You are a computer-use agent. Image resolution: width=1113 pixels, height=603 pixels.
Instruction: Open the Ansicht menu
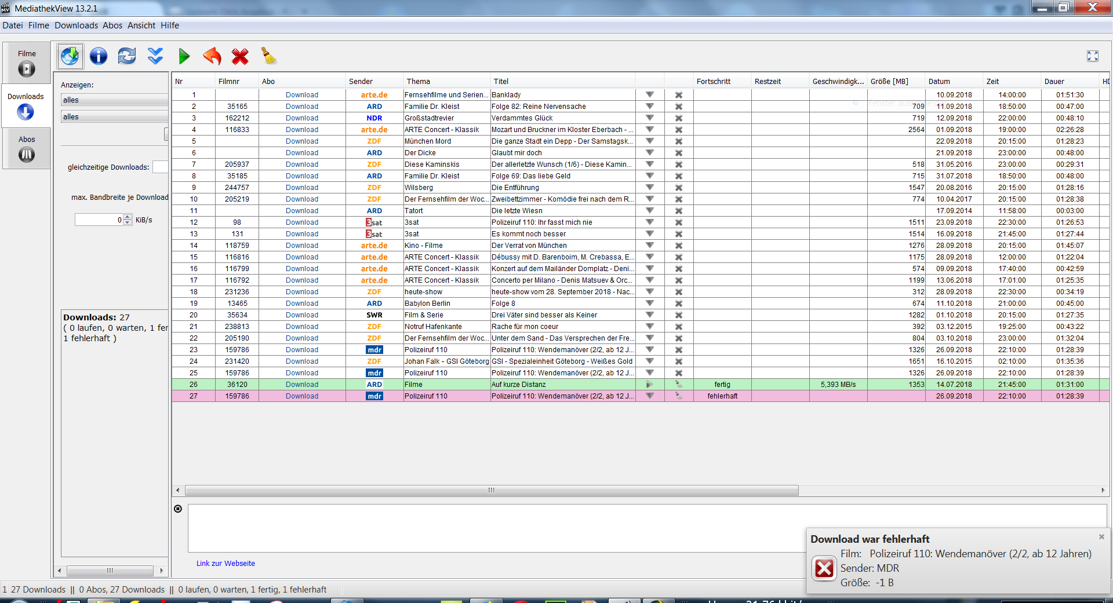[141, 25]
